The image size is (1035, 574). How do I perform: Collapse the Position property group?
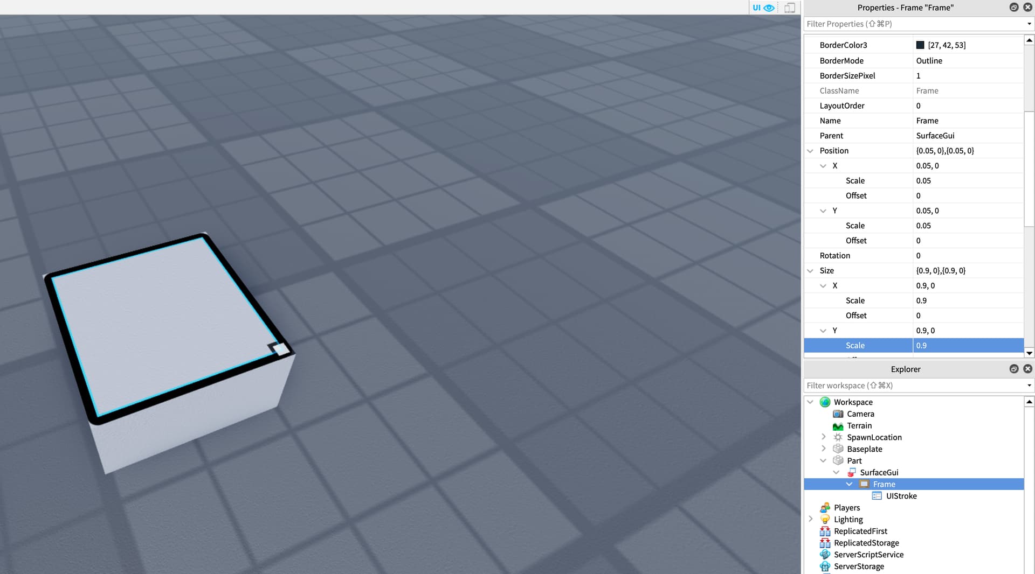click(810, 151)
